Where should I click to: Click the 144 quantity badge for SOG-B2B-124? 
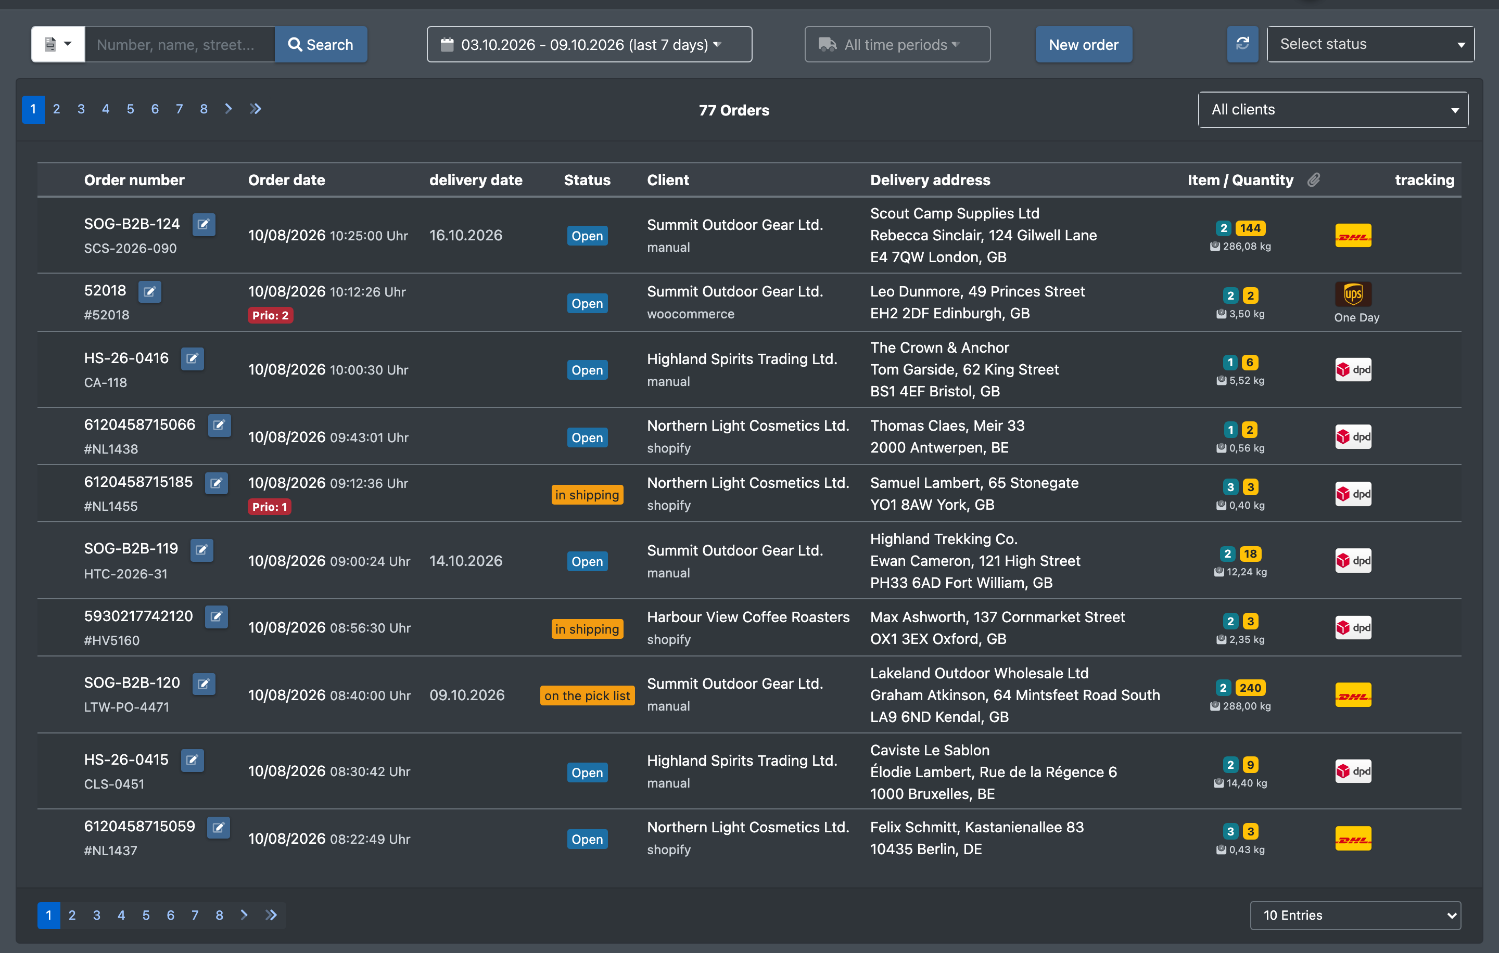1250,228
